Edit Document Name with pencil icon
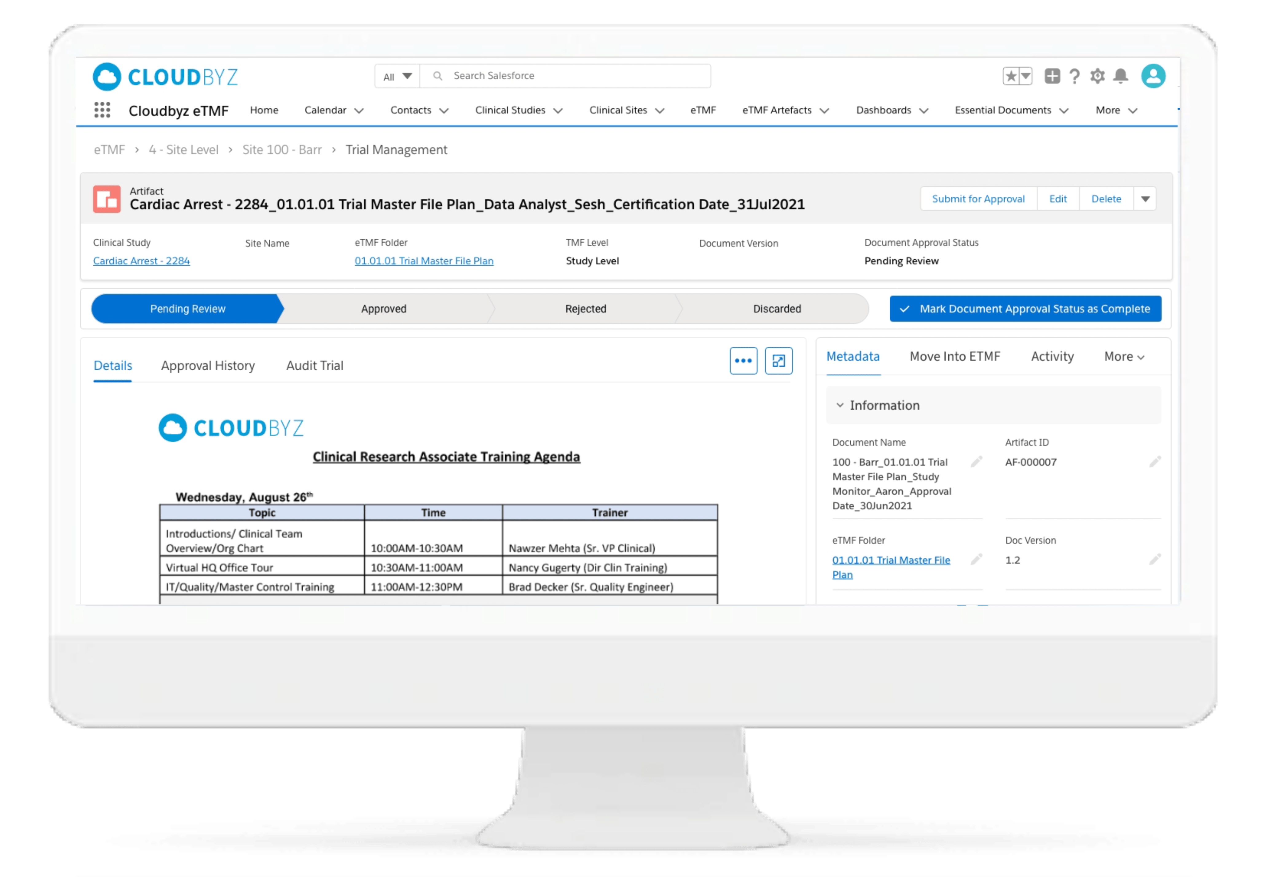This screenshot has width=1266, height=877. click(976, 462)
